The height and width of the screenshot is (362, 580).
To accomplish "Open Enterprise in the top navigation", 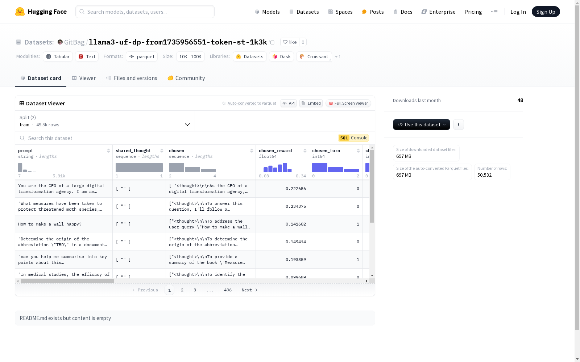I will [x=438, y=12].
